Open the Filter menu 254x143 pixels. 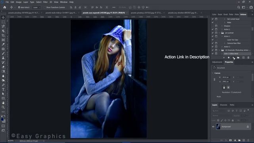[45, 2]
